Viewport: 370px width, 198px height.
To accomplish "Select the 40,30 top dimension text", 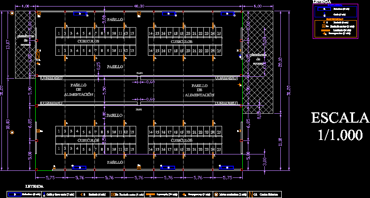I will [139, 6].
